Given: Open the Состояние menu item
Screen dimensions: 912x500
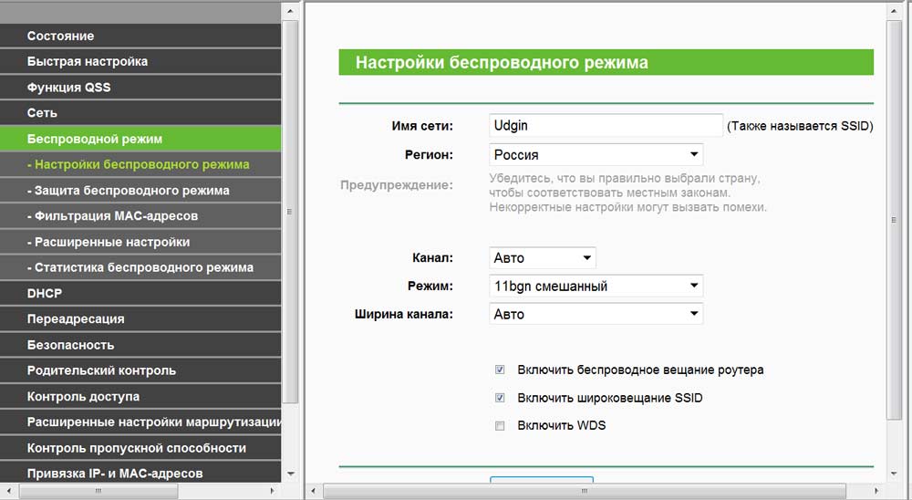Looking at the screenshot, I should coord(60,36).
